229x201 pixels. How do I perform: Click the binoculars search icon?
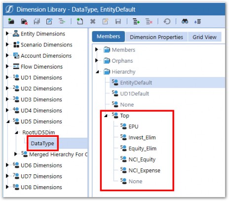click(185, 21)
